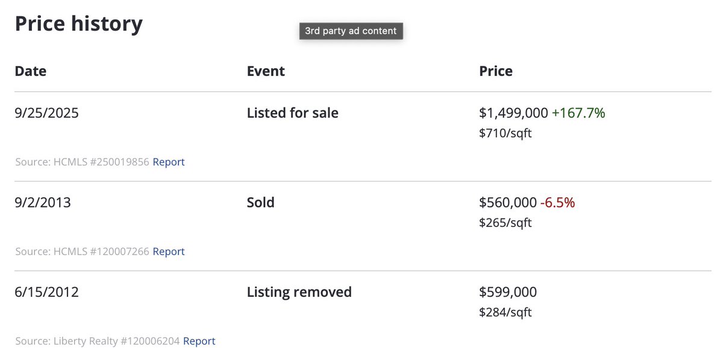Click the $710/sqft value
Viewport: 723px width, 348px height.
505,133
